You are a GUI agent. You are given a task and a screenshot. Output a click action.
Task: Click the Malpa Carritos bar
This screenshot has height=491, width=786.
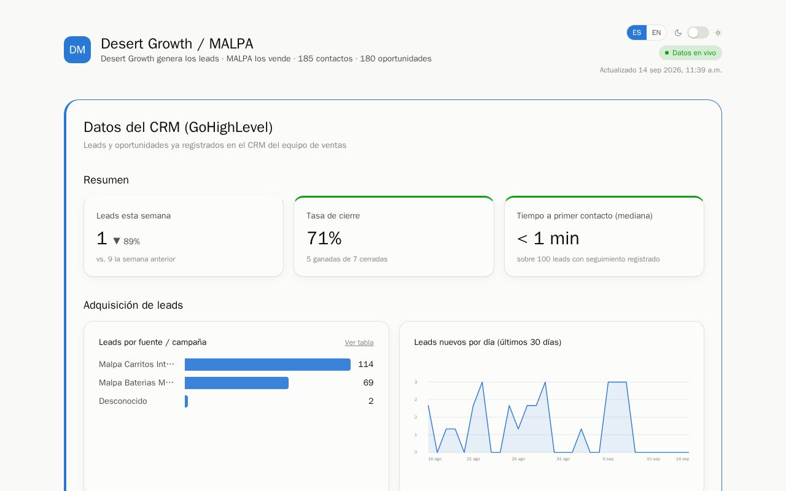268,365
